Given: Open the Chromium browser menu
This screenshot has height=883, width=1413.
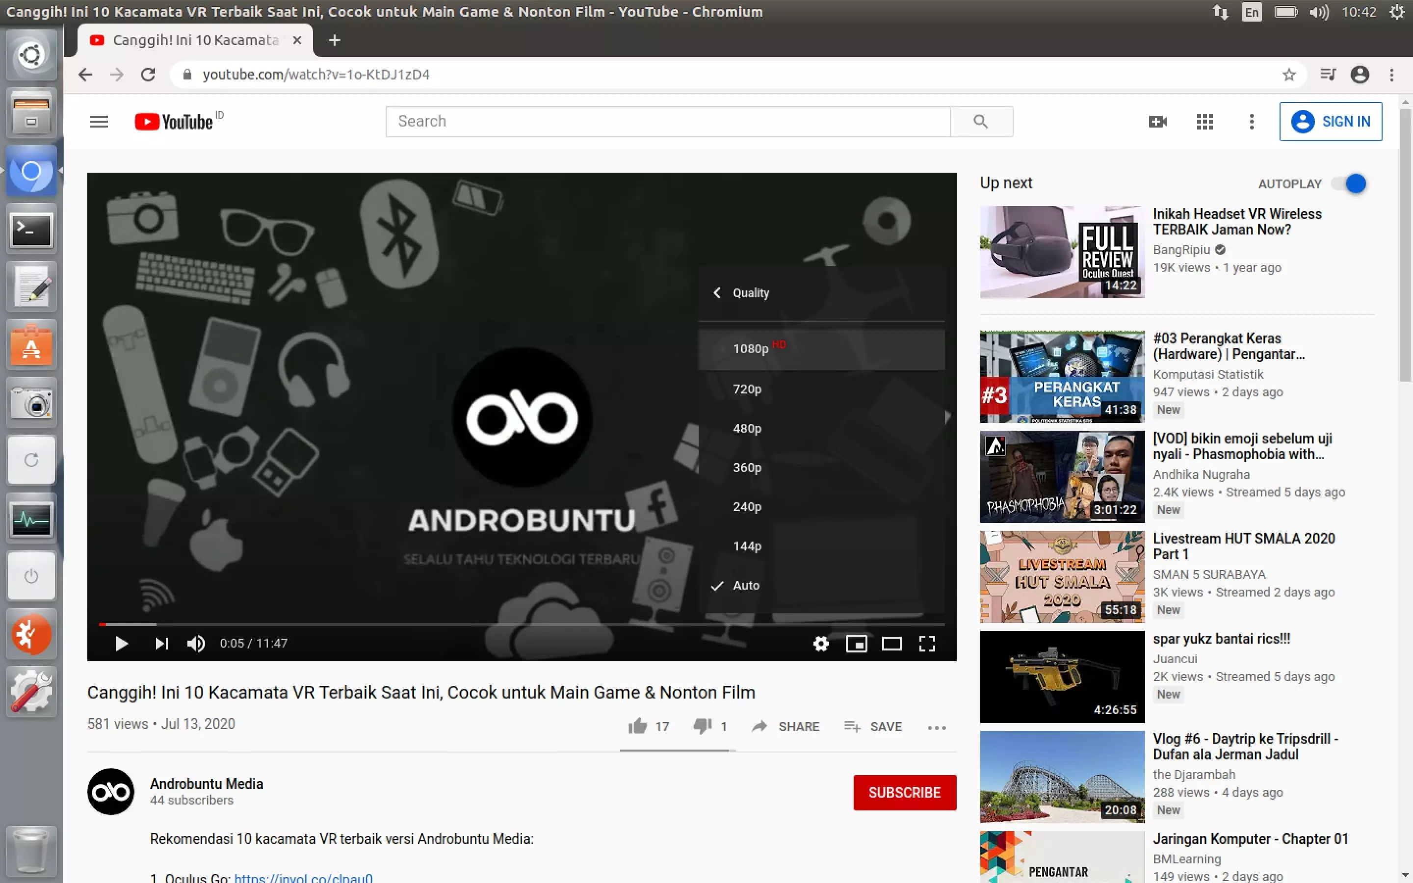Looking at the screenshot, I should click(1392, 75).
